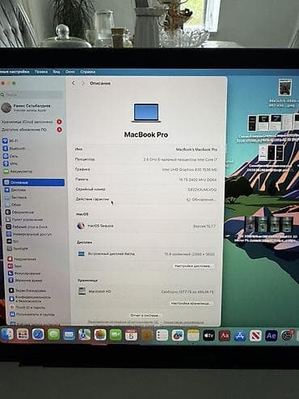299x399 pixels.
Task: Open Calendar app in the Dock
Action: click(131, 335)
